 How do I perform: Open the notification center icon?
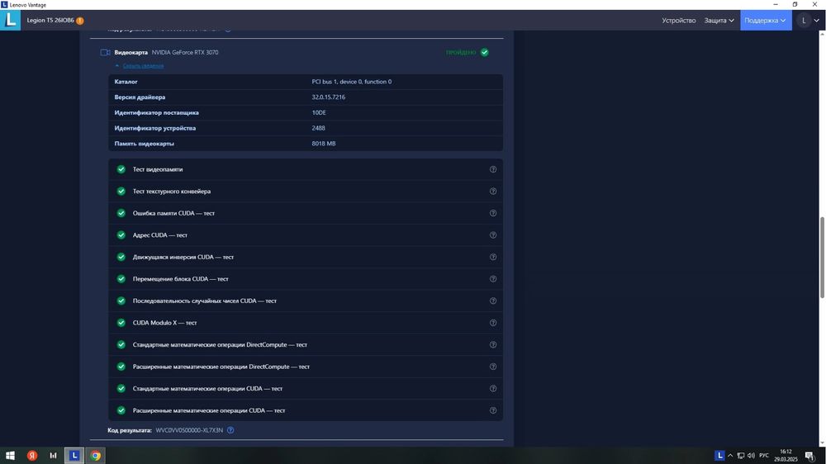click(810, 456)
